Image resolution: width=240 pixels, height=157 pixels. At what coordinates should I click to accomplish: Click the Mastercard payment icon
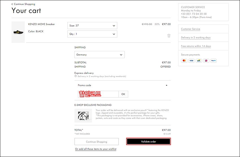coord(184,61)
